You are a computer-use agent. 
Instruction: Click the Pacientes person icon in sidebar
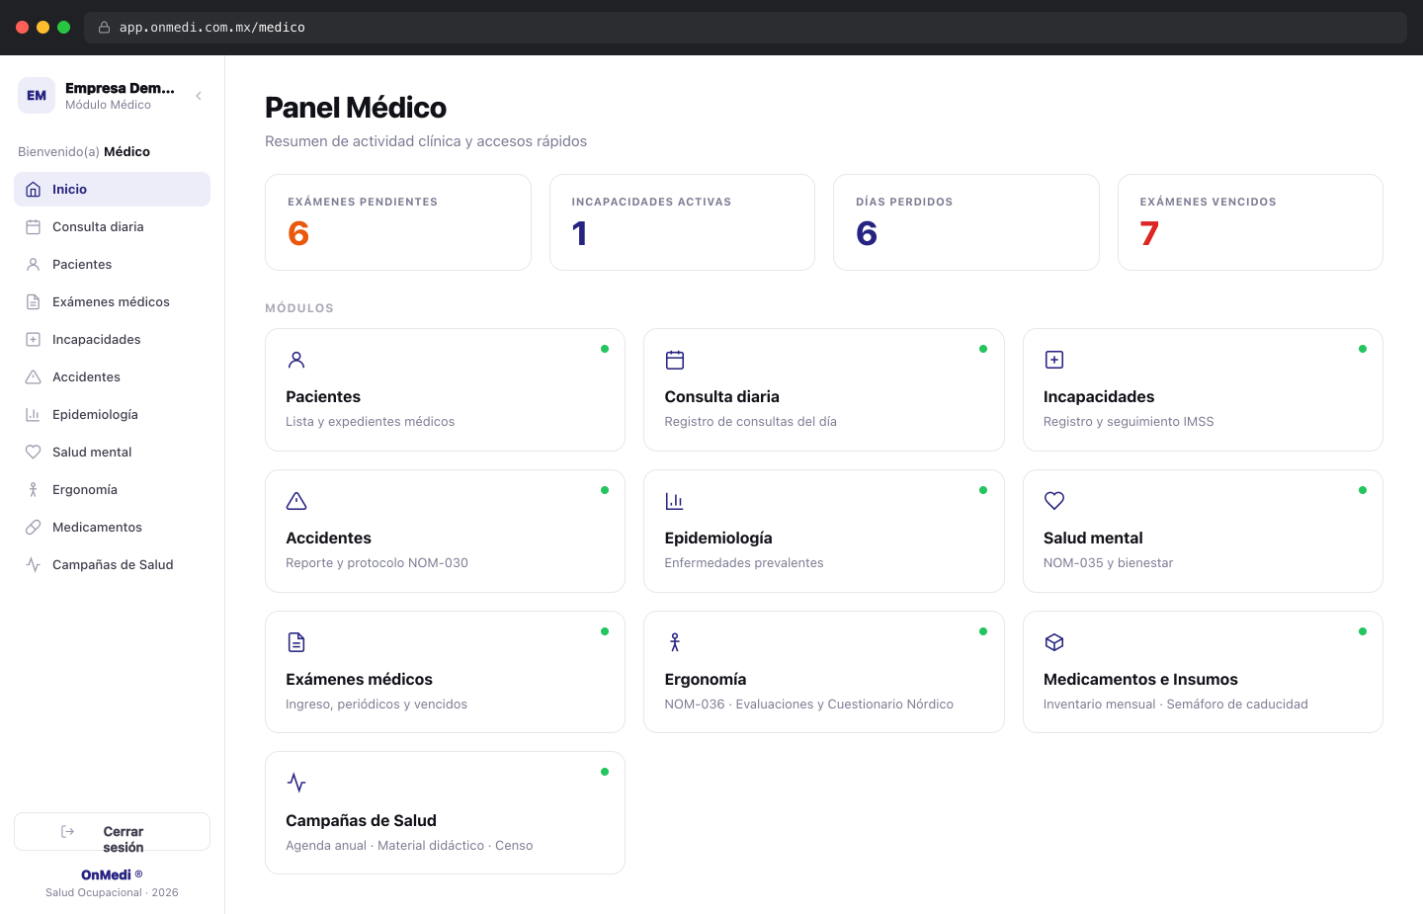click(x=33, y=265)
